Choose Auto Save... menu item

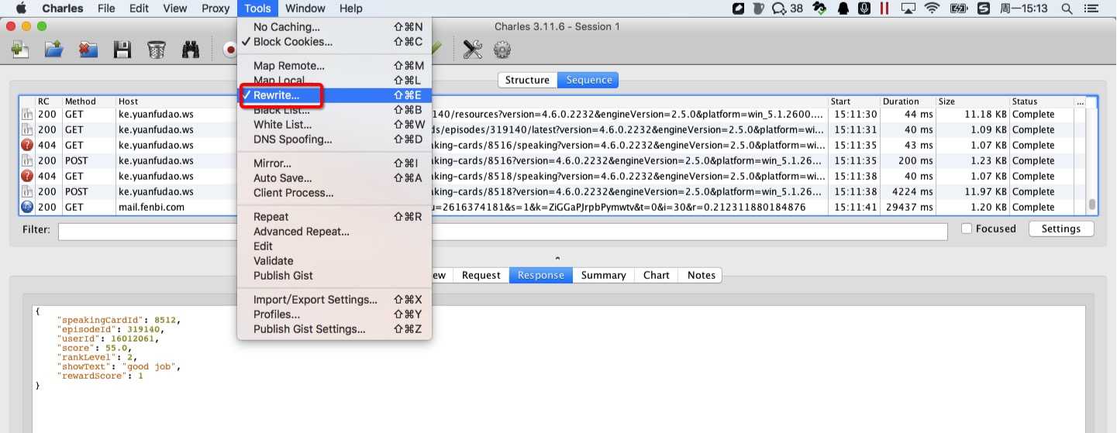(334, 178)
